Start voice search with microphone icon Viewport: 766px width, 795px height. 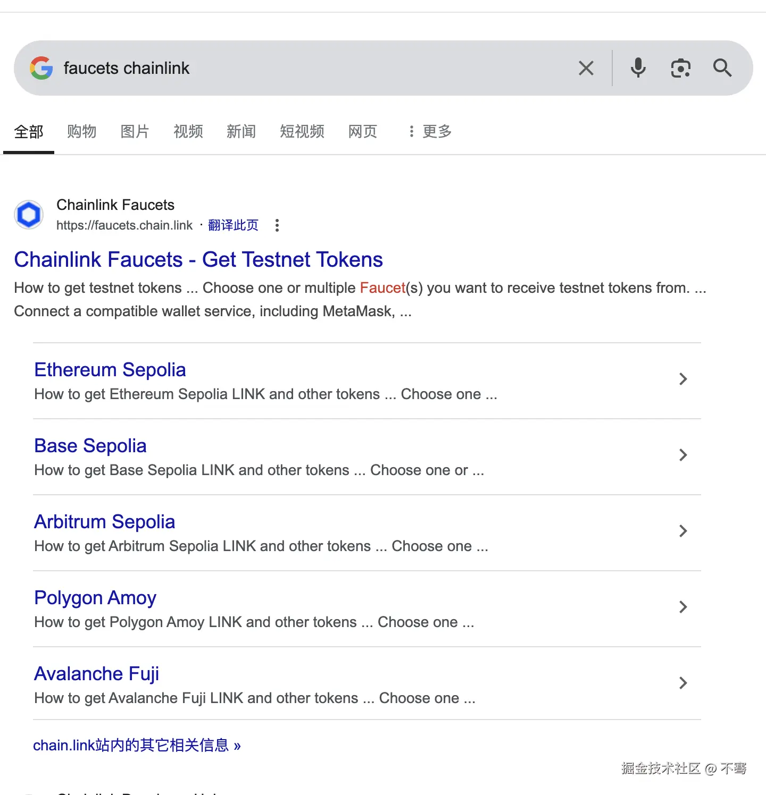pos(638,68)
